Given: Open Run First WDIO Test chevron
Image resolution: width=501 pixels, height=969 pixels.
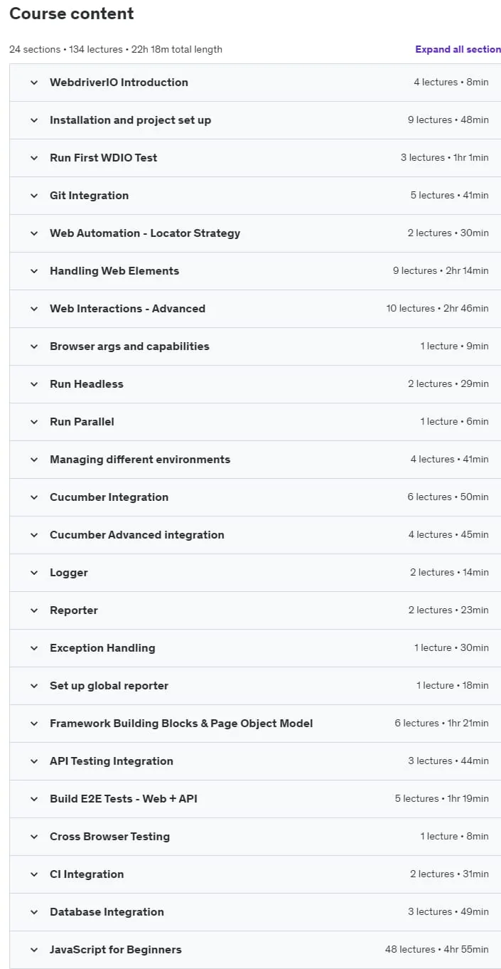Looking at the screenshot, I should click(x=33, y=158).
